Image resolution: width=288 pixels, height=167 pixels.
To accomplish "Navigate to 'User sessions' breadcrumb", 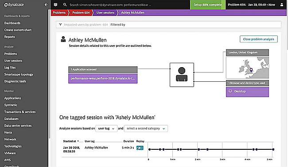I will click(x=105, y=13).
